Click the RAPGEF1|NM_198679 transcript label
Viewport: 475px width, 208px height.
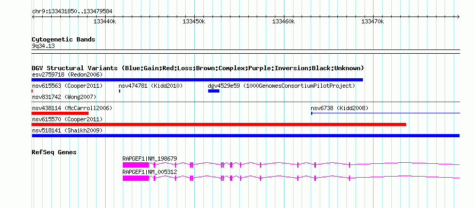point(149,159)
